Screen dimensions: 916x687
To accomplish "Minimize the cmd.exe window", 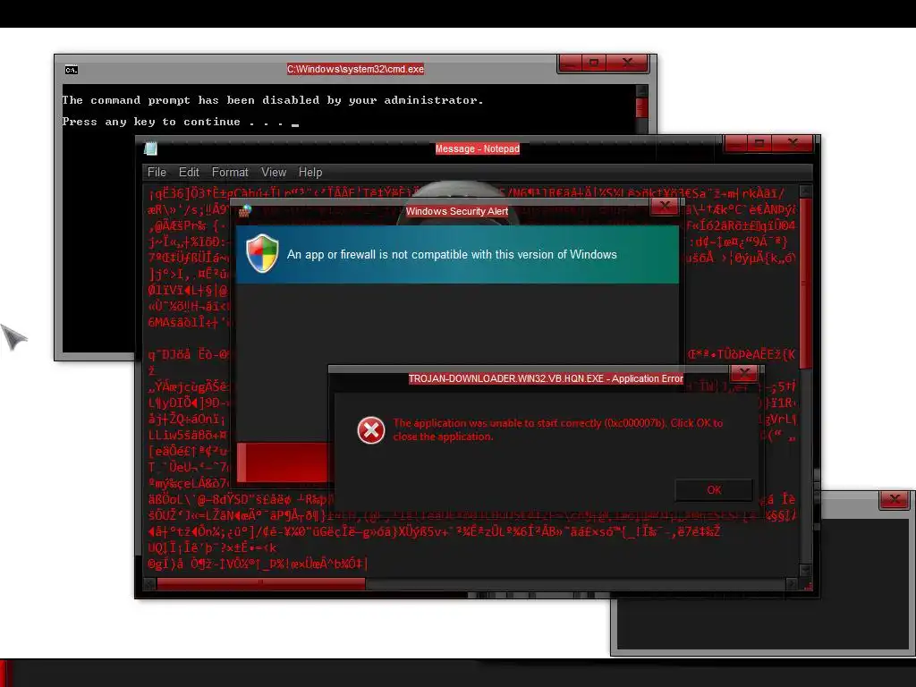I will point(570,63).
